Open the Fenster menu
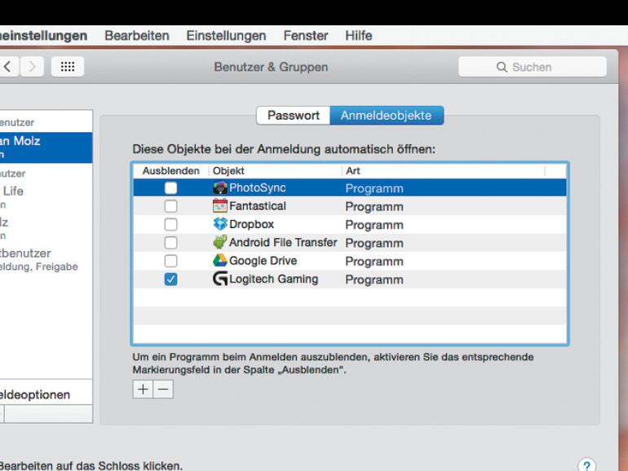 [x=306, y=36]
